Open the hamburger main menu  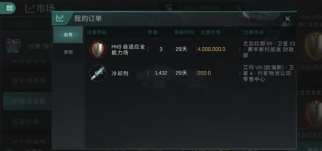tap(9, 8)
